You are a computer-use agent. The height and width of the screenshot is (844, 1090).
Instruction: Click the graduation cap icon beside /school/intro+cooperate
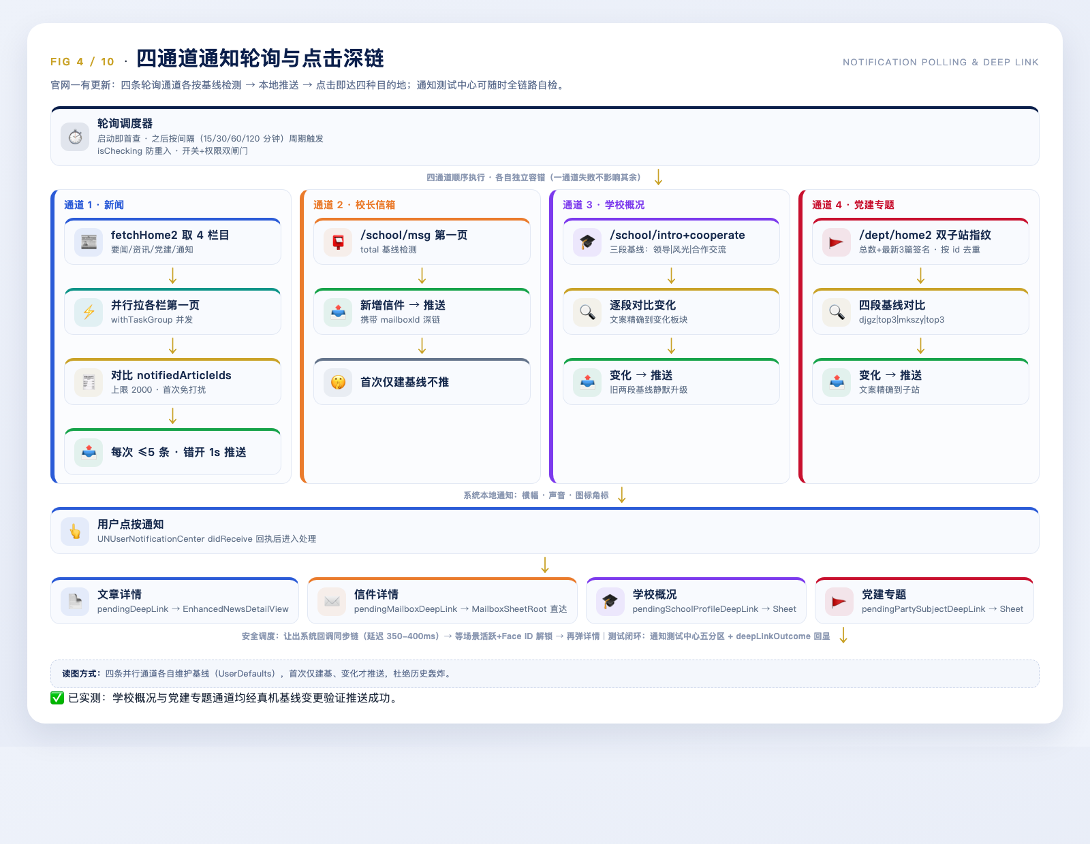587,242
